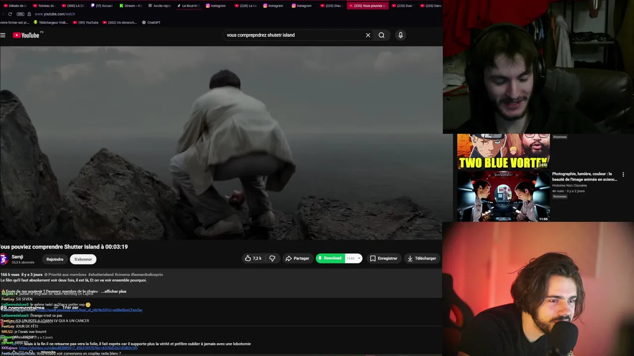Open the Histoires Non Classées channel
The height and width of the screenshot is (356, 634).
coord(570,185)
